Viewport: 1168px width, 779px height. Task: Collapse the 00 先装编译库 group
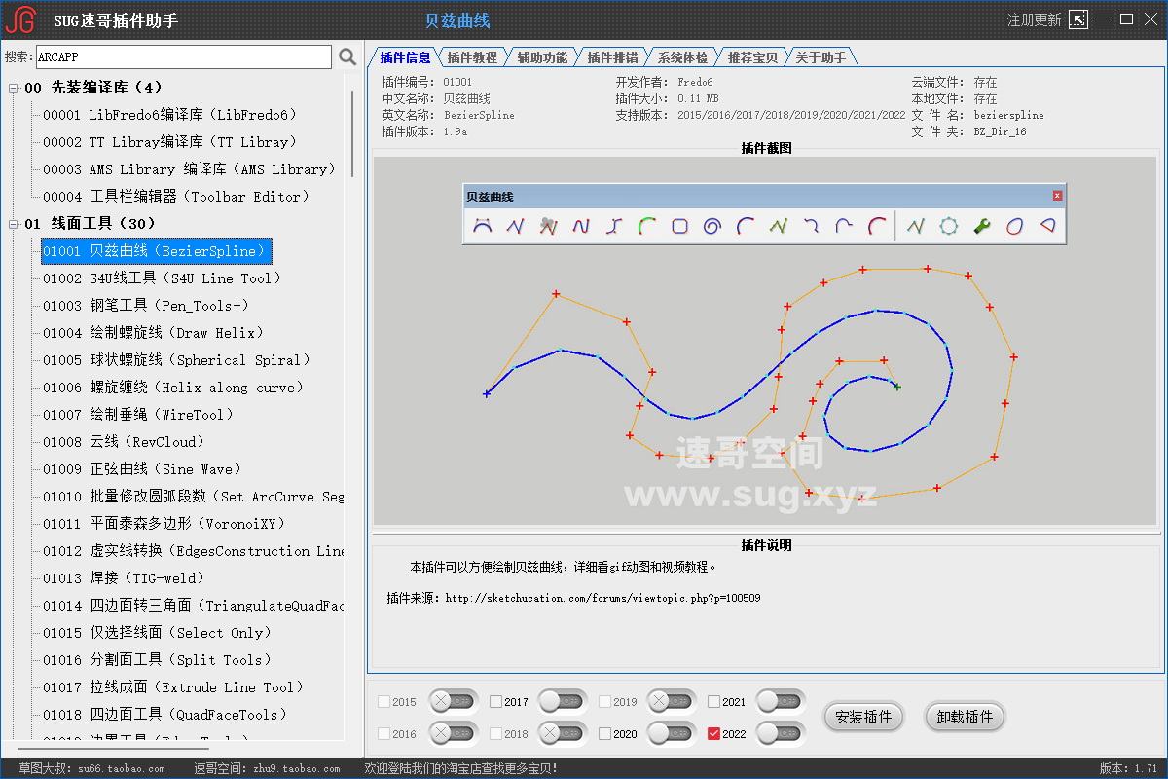(14, 88)
